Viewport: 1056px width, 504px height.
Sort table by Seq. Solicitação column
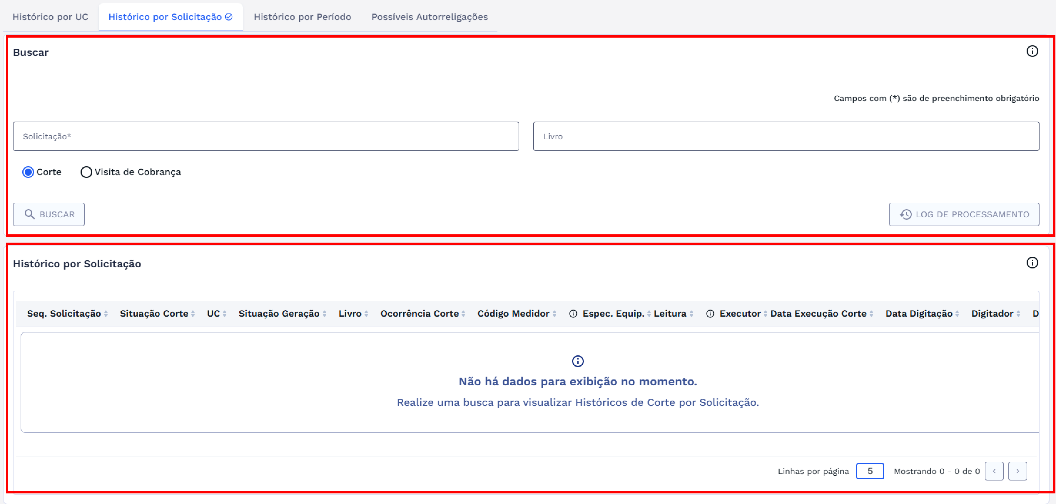(x=106, y=314)
